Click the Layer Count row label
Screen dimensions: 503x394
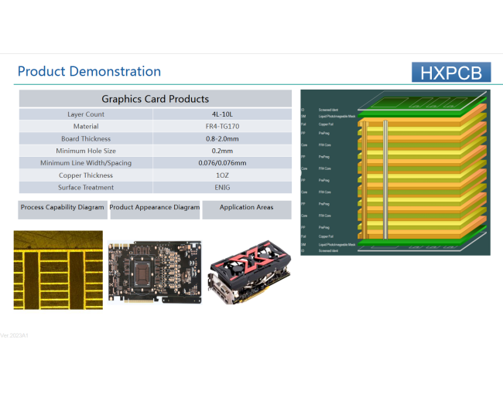[x=86, y=114]
